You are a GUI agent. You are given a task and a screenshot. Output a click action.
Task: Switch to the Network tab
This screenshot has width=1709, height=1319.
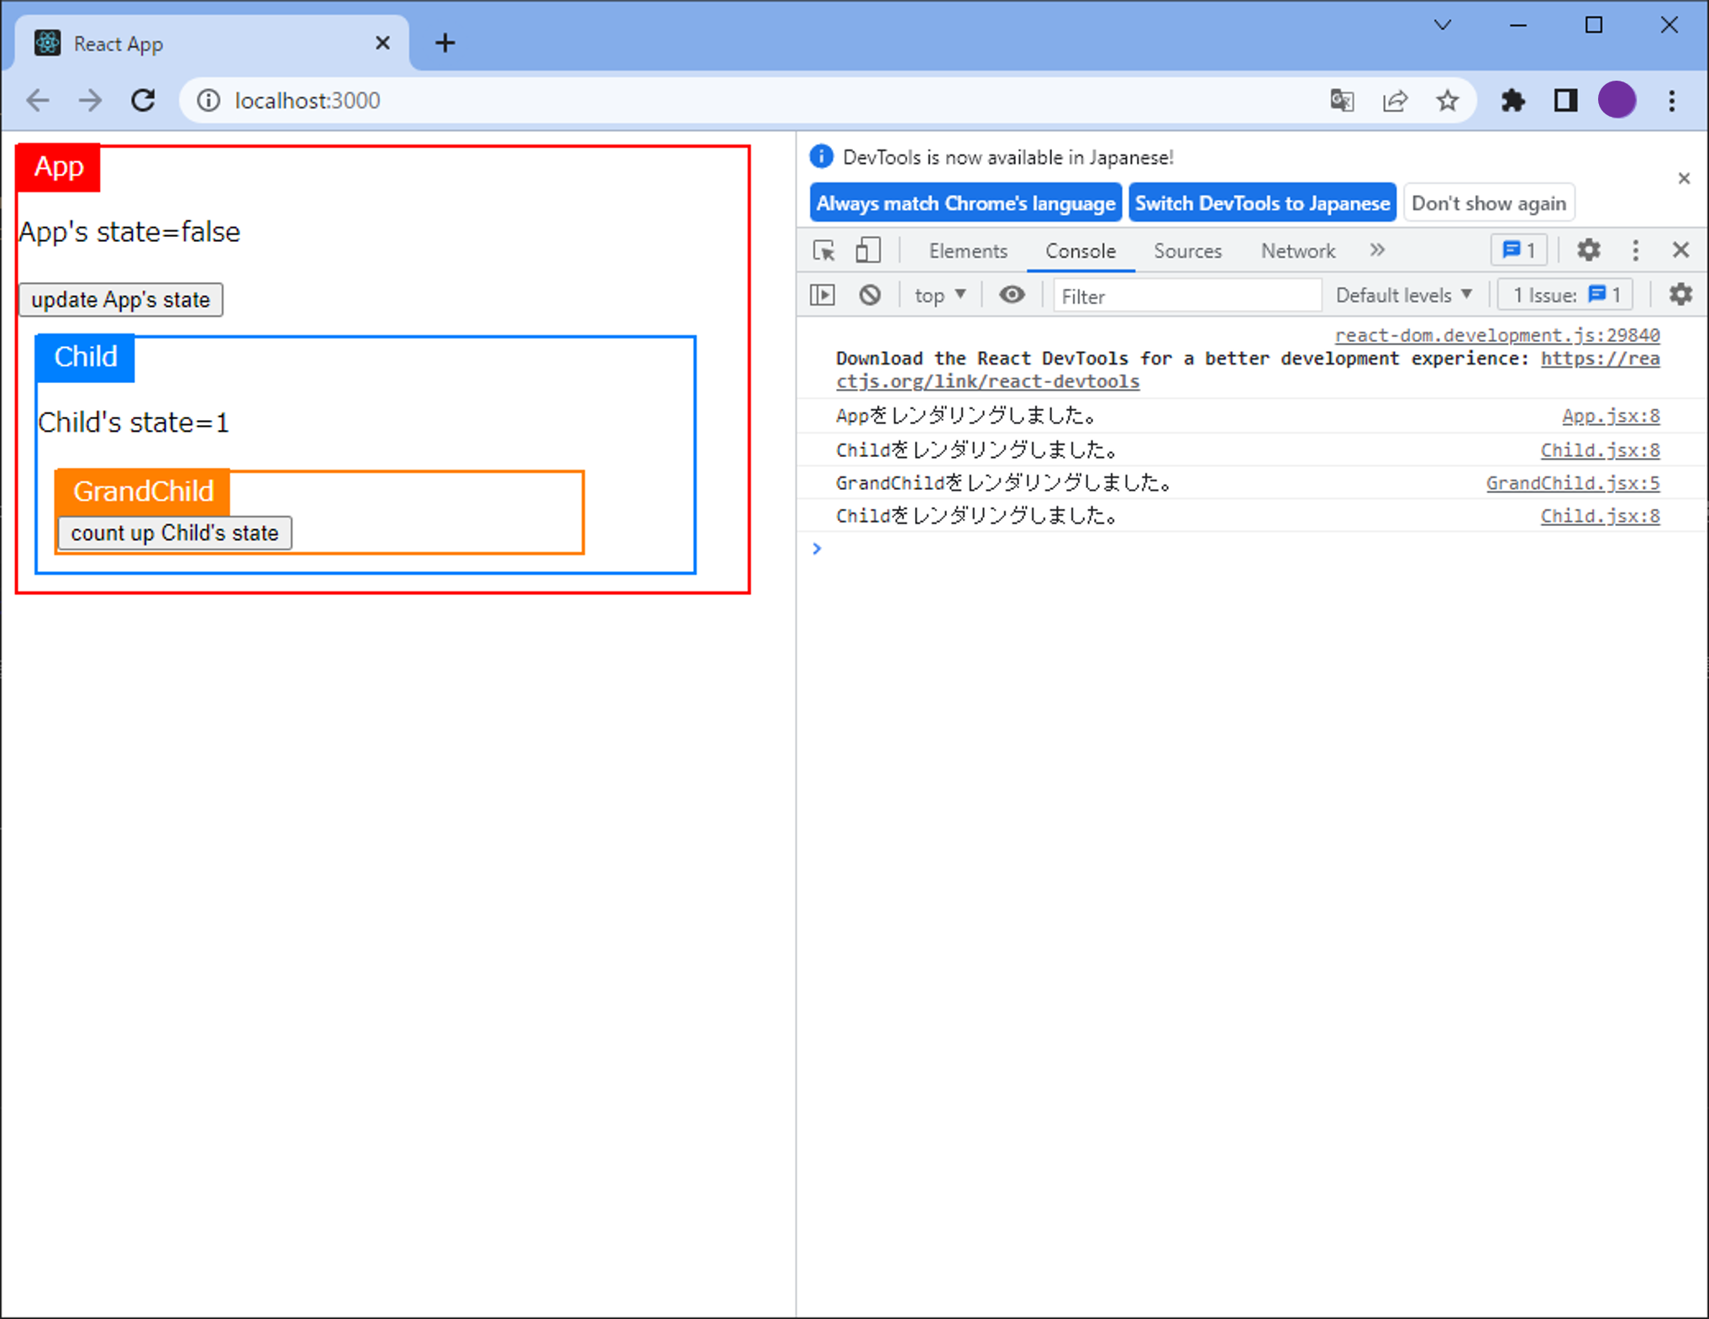tap(1297, 251)
